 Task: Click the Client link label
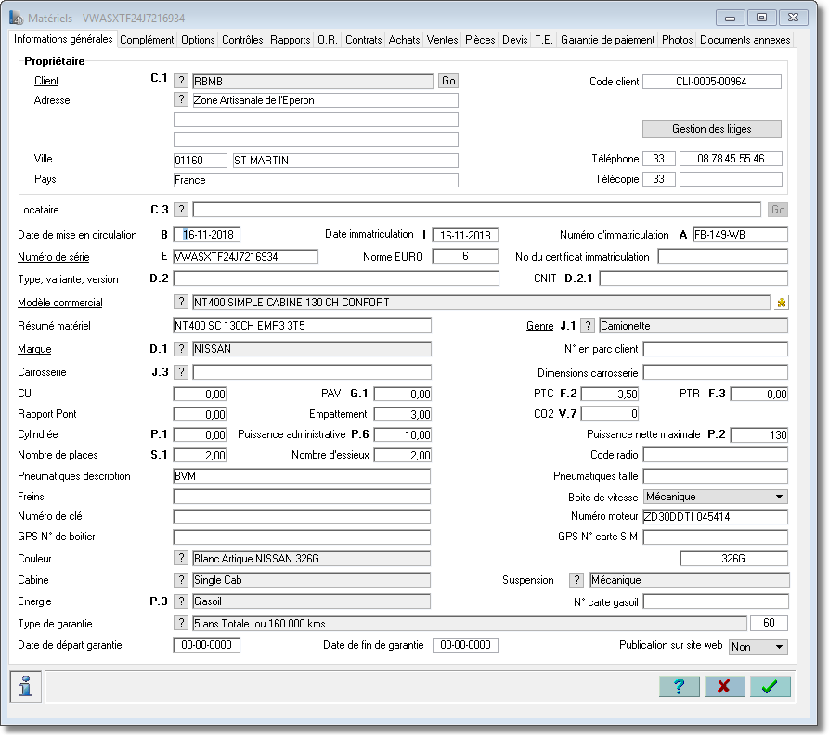click(x=46, y=81)
